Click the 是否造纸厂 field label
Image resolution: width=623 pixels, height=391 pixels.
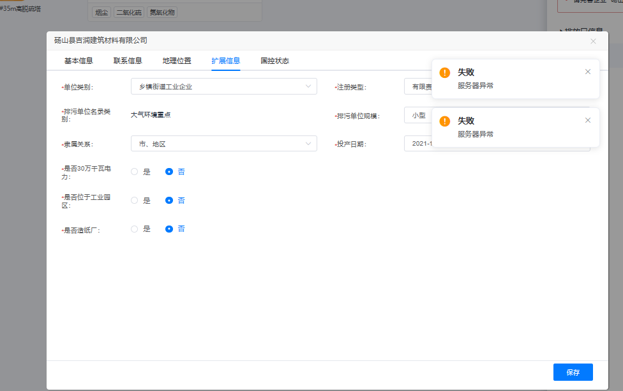(x=80, y=230)
